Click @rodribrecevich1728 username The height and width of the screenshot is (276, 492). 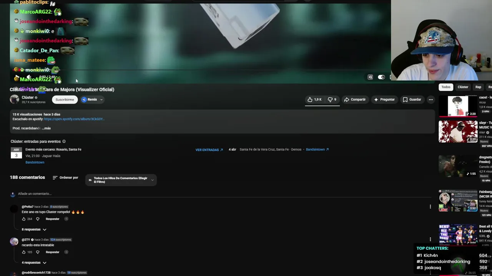point(36,273)
